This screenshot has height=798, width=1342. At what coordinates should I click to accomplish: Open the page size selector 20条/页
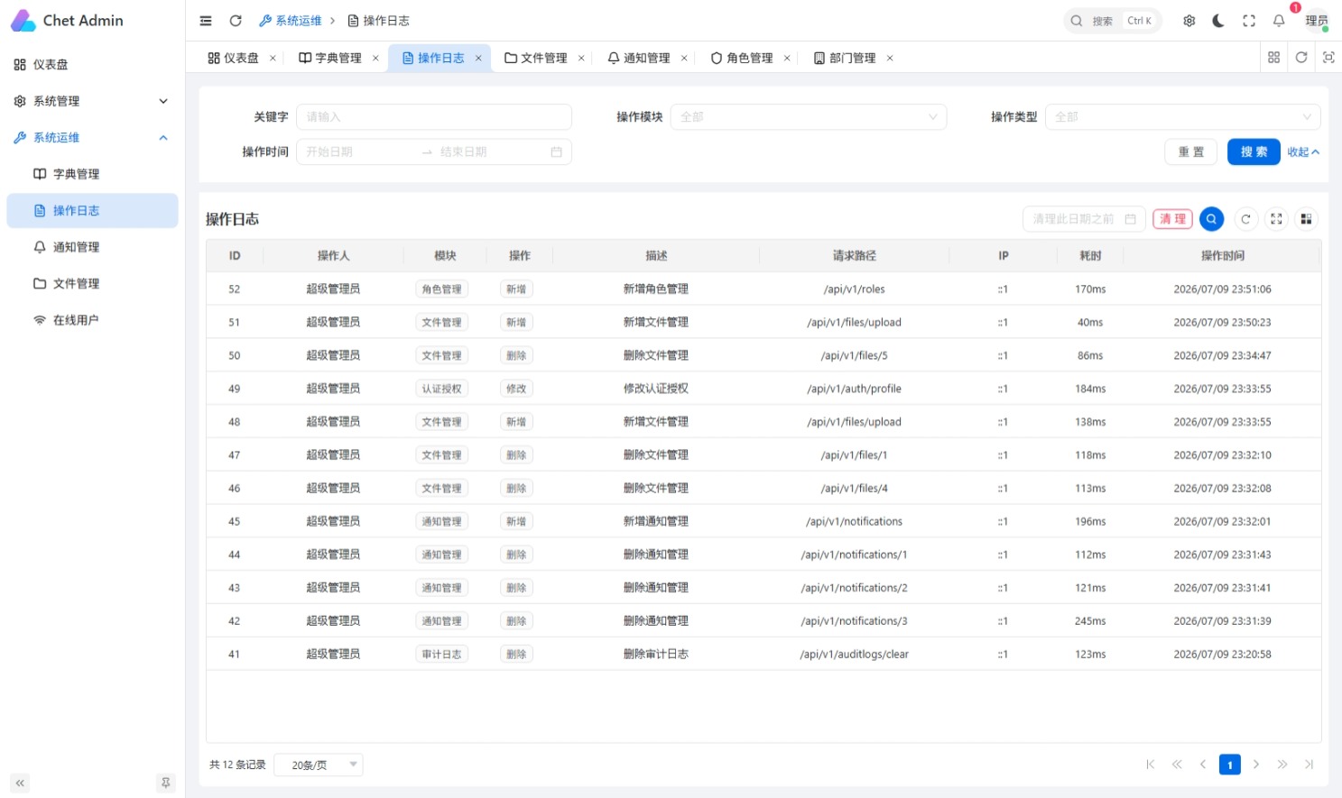pyautogui.click(x=319, y=765)
